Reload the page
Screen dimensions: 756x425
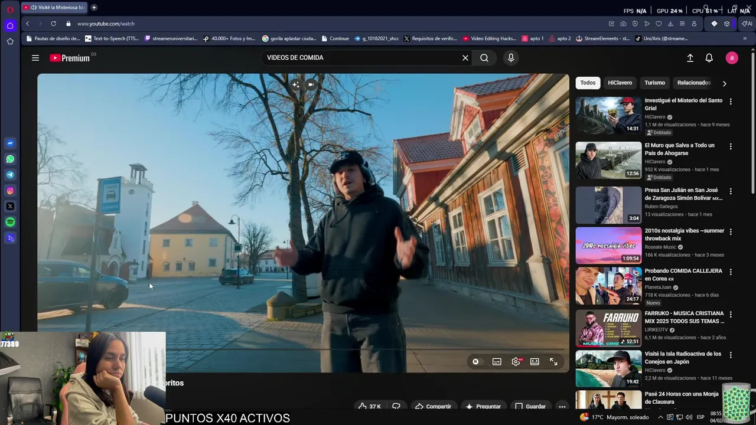click(53, 24)
